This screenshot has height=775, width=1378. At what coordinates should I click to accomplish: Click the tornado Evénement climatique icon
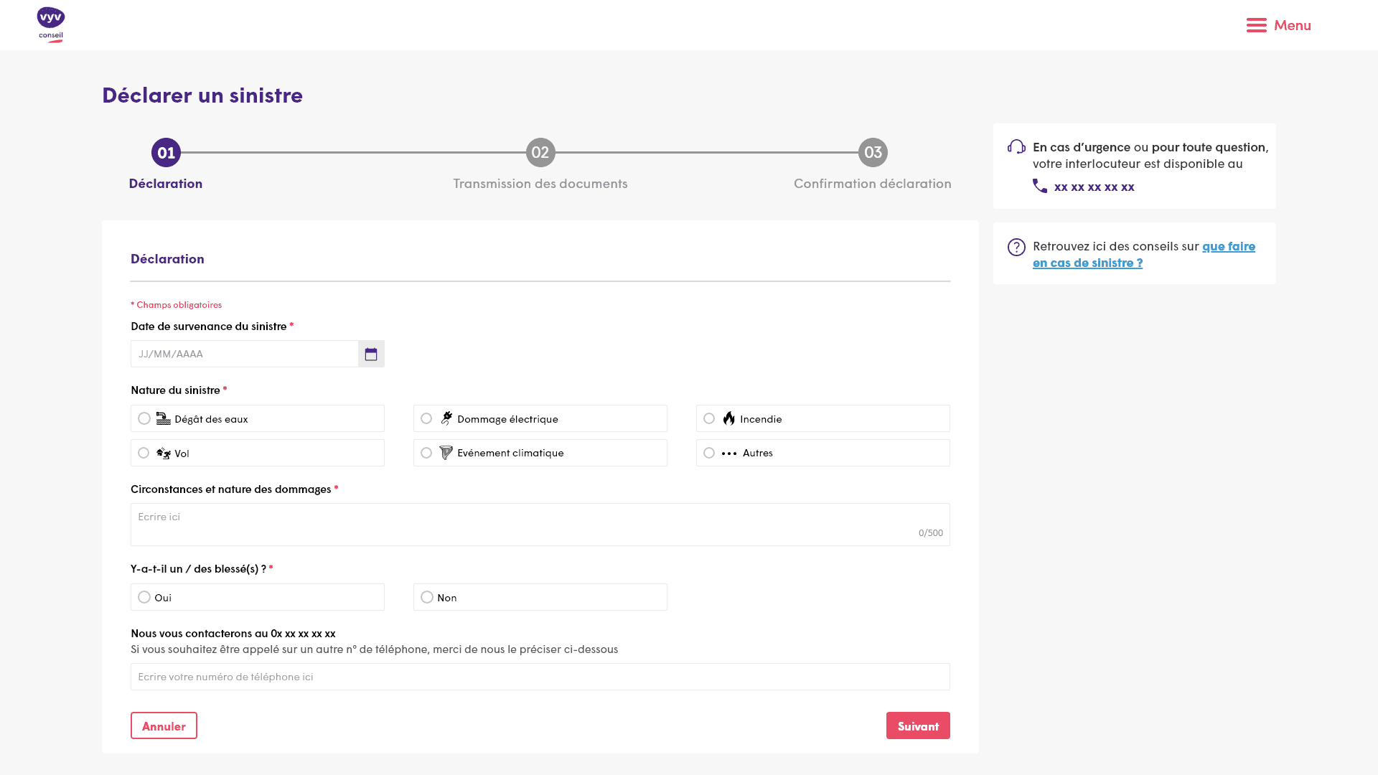click(446, 453)
